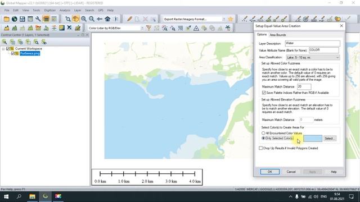This screenshot has width=360, height=202.
Task: Click ENG language indicator in tray
Action: (323, 196)
